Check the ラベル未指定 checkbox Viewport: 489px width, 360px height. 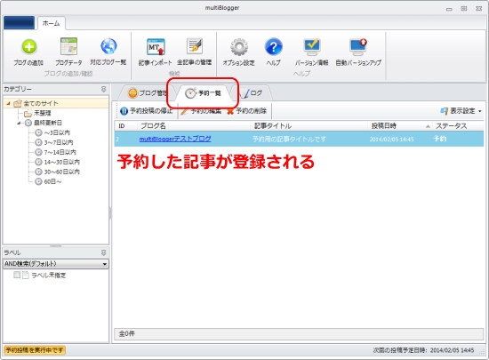tap(17, 275)
